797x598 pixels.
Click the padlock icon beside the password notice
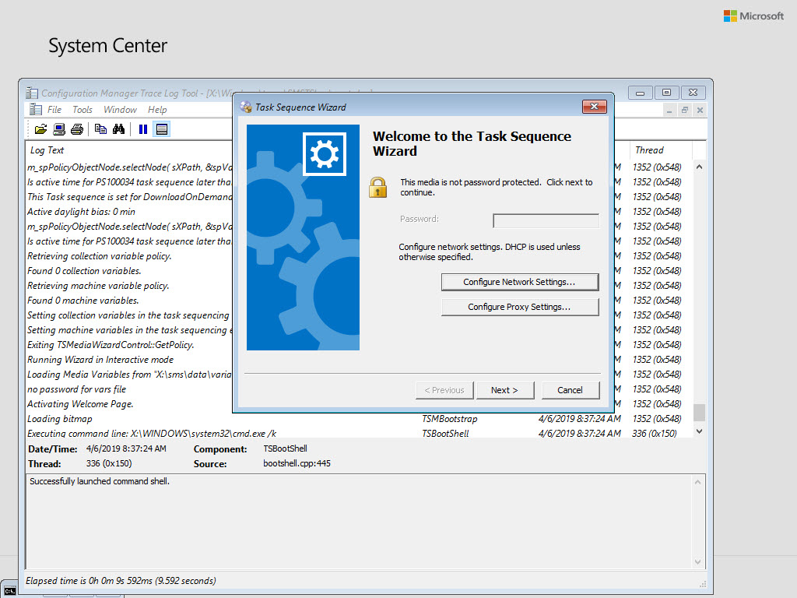coord(378,187)
